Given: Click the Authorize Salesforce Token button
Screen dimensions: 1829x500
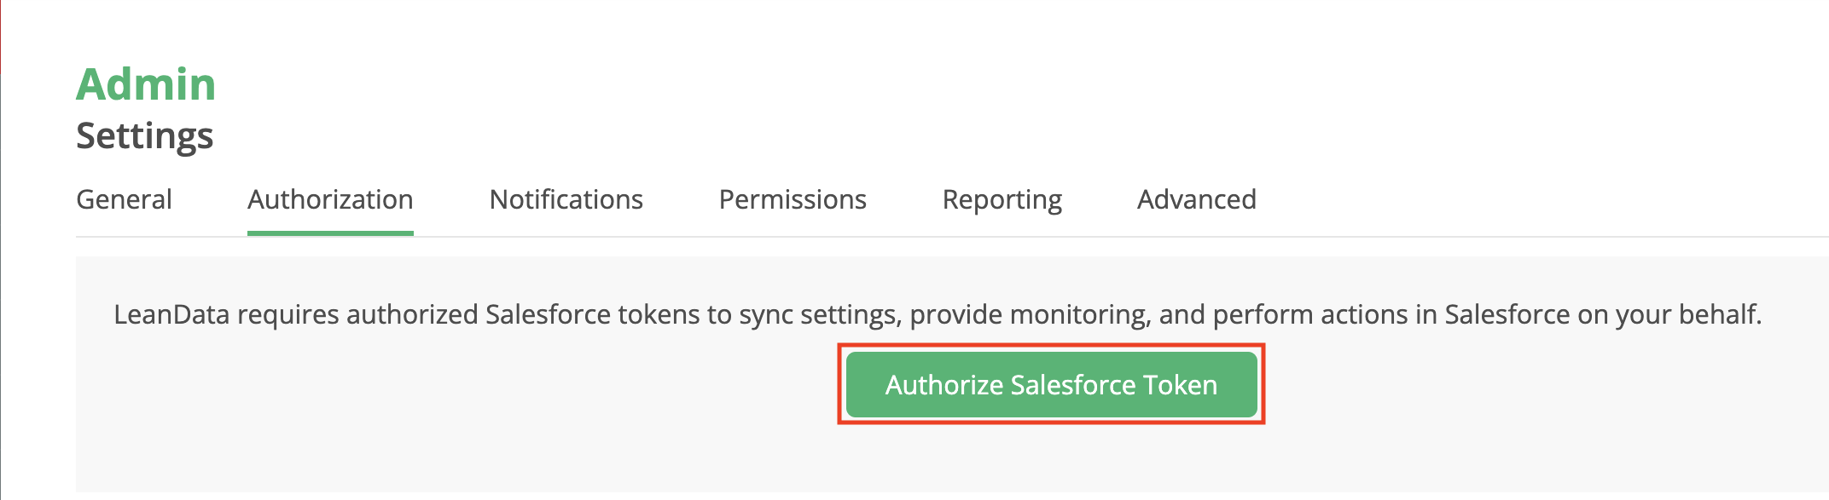Looking at the screenshot, I should click(1051, 384).
